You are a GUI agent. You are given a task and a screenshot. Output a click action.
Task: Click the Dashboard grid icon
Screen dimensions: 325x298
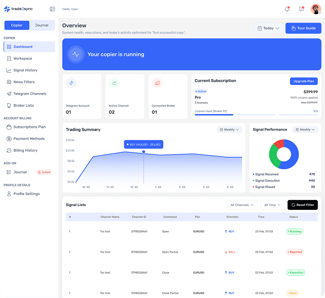click(9, 47)
